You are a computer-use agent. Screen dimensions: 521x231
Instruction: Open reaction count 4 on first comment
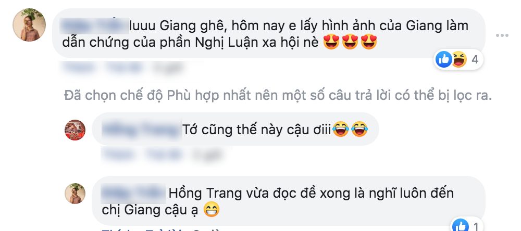point(475,60)
